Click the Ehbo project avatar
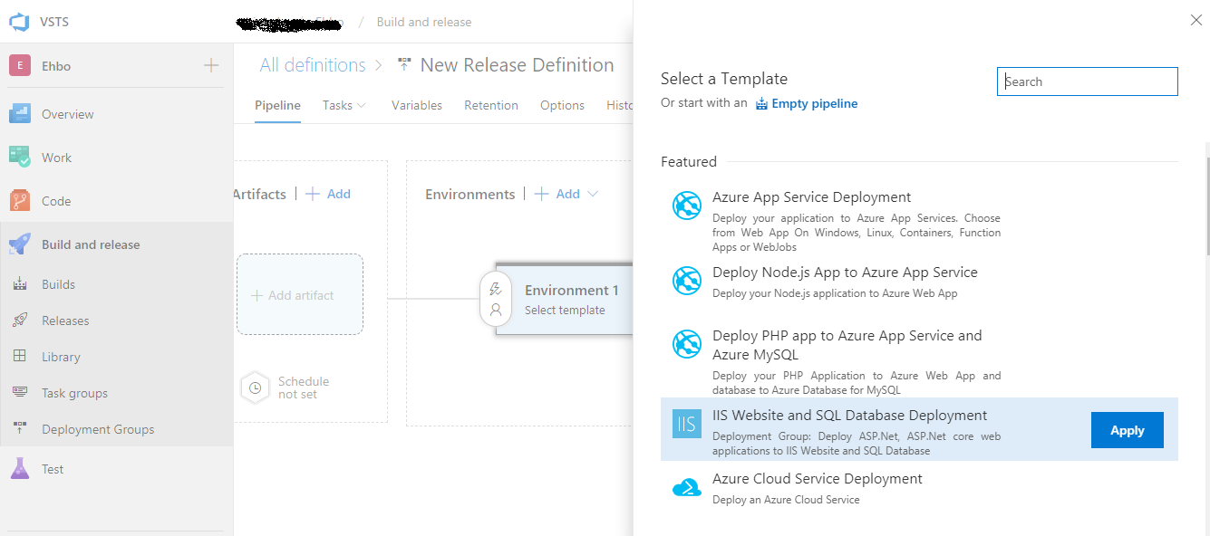This screenshot has height=536, width=1210. pyautogui.click(x=20, y=66)
